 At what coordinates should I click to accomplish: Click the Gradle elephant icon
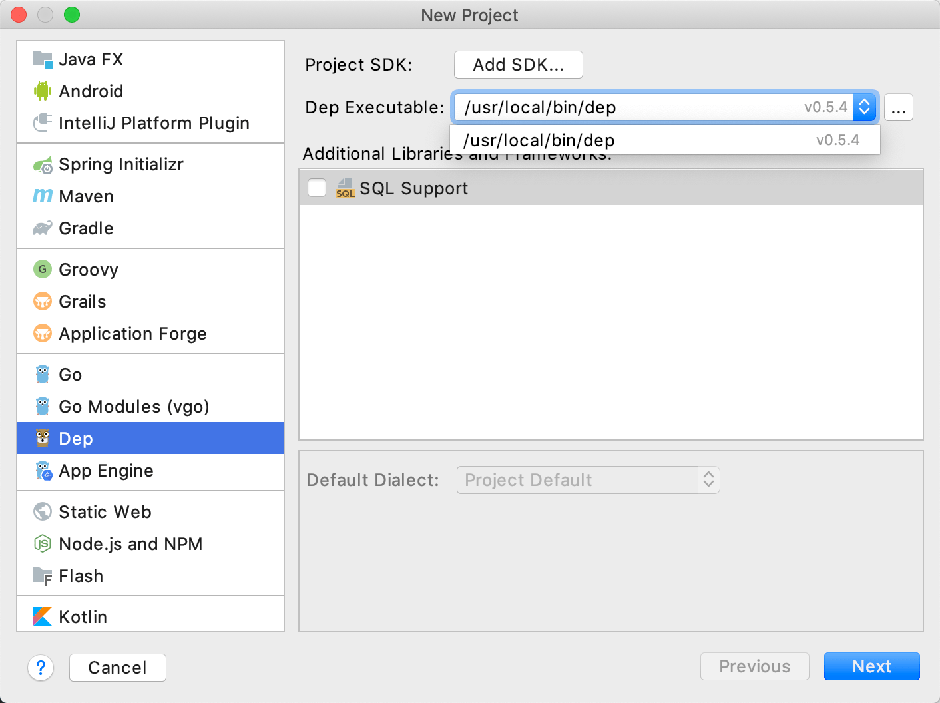pyautogui.click(x=43, y=228)
